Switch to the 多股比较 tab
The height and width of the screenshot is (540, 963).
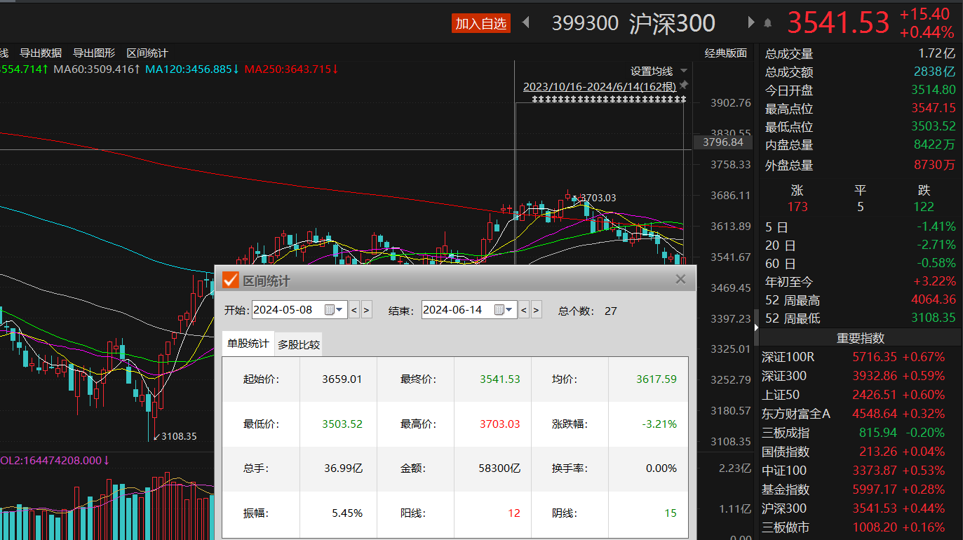(x=299, y=344)
